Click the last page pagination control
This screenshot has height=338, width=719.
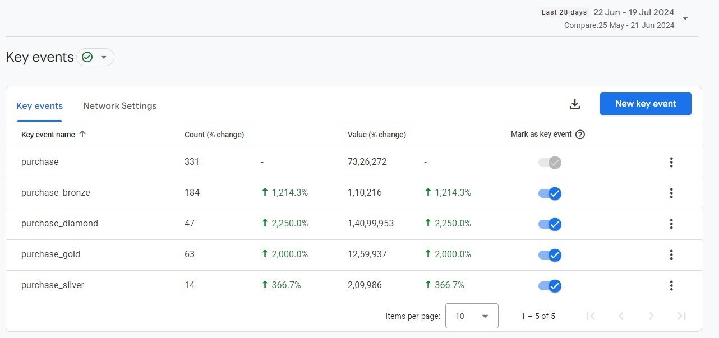(x=681, y=316)
